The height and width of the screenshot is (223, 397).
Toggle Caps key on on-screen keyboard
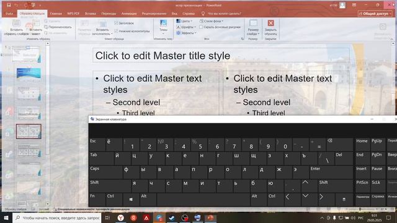tap(105, 172)
